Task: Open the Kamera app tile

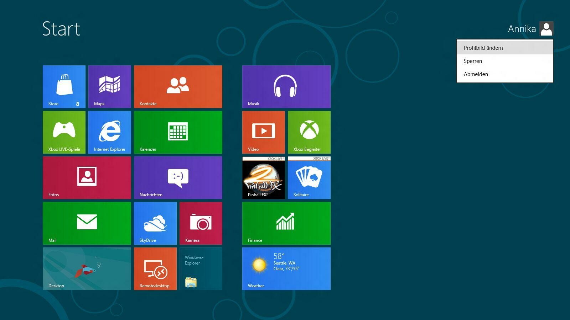Action: pos(201,223)
